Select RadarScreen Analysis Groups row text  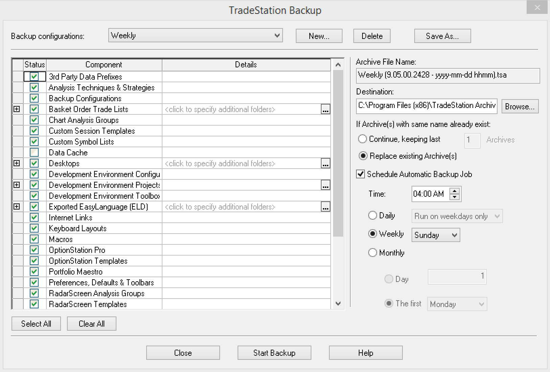coord(96,293)
